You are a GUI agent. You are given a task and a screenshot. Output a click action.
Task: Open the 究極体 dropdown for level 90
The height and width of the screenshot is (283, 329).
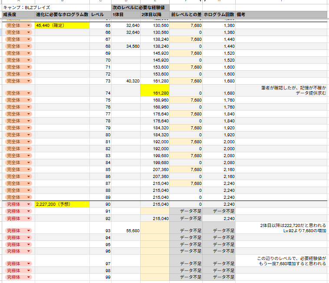tap(29, 204)
